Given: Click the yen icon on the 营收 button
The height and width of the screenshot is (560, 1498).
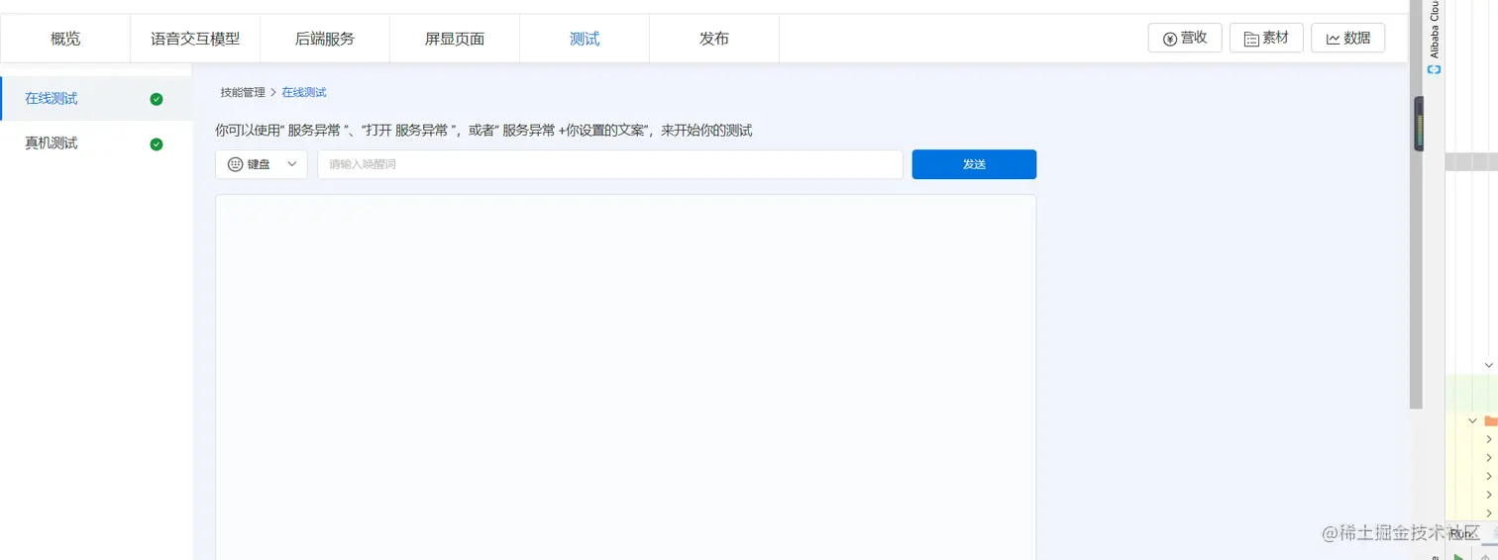Looking at the screenshot, I should 1170,39.
